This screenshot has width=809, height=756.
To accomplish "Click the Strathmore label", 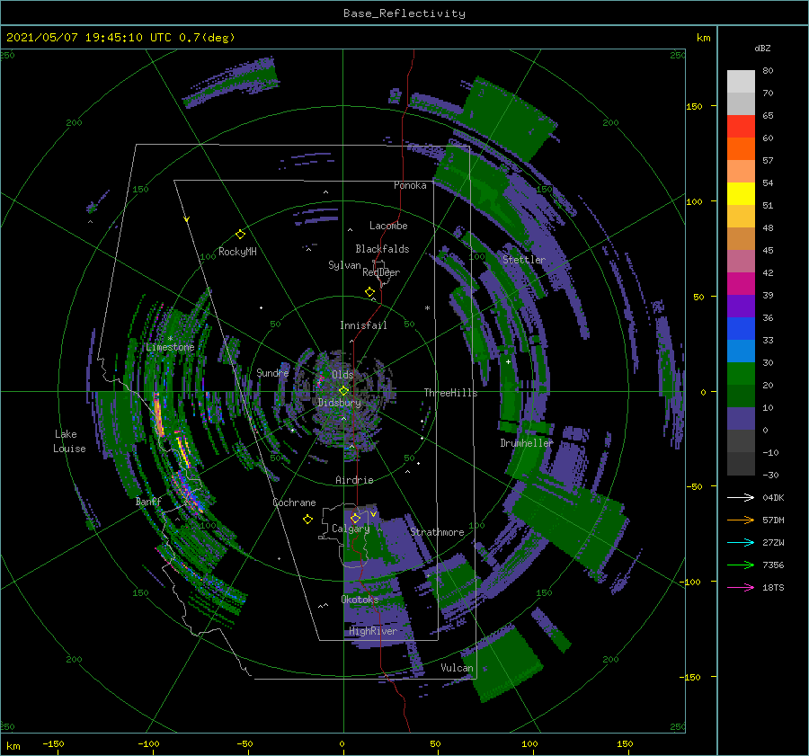I will 437,532.
